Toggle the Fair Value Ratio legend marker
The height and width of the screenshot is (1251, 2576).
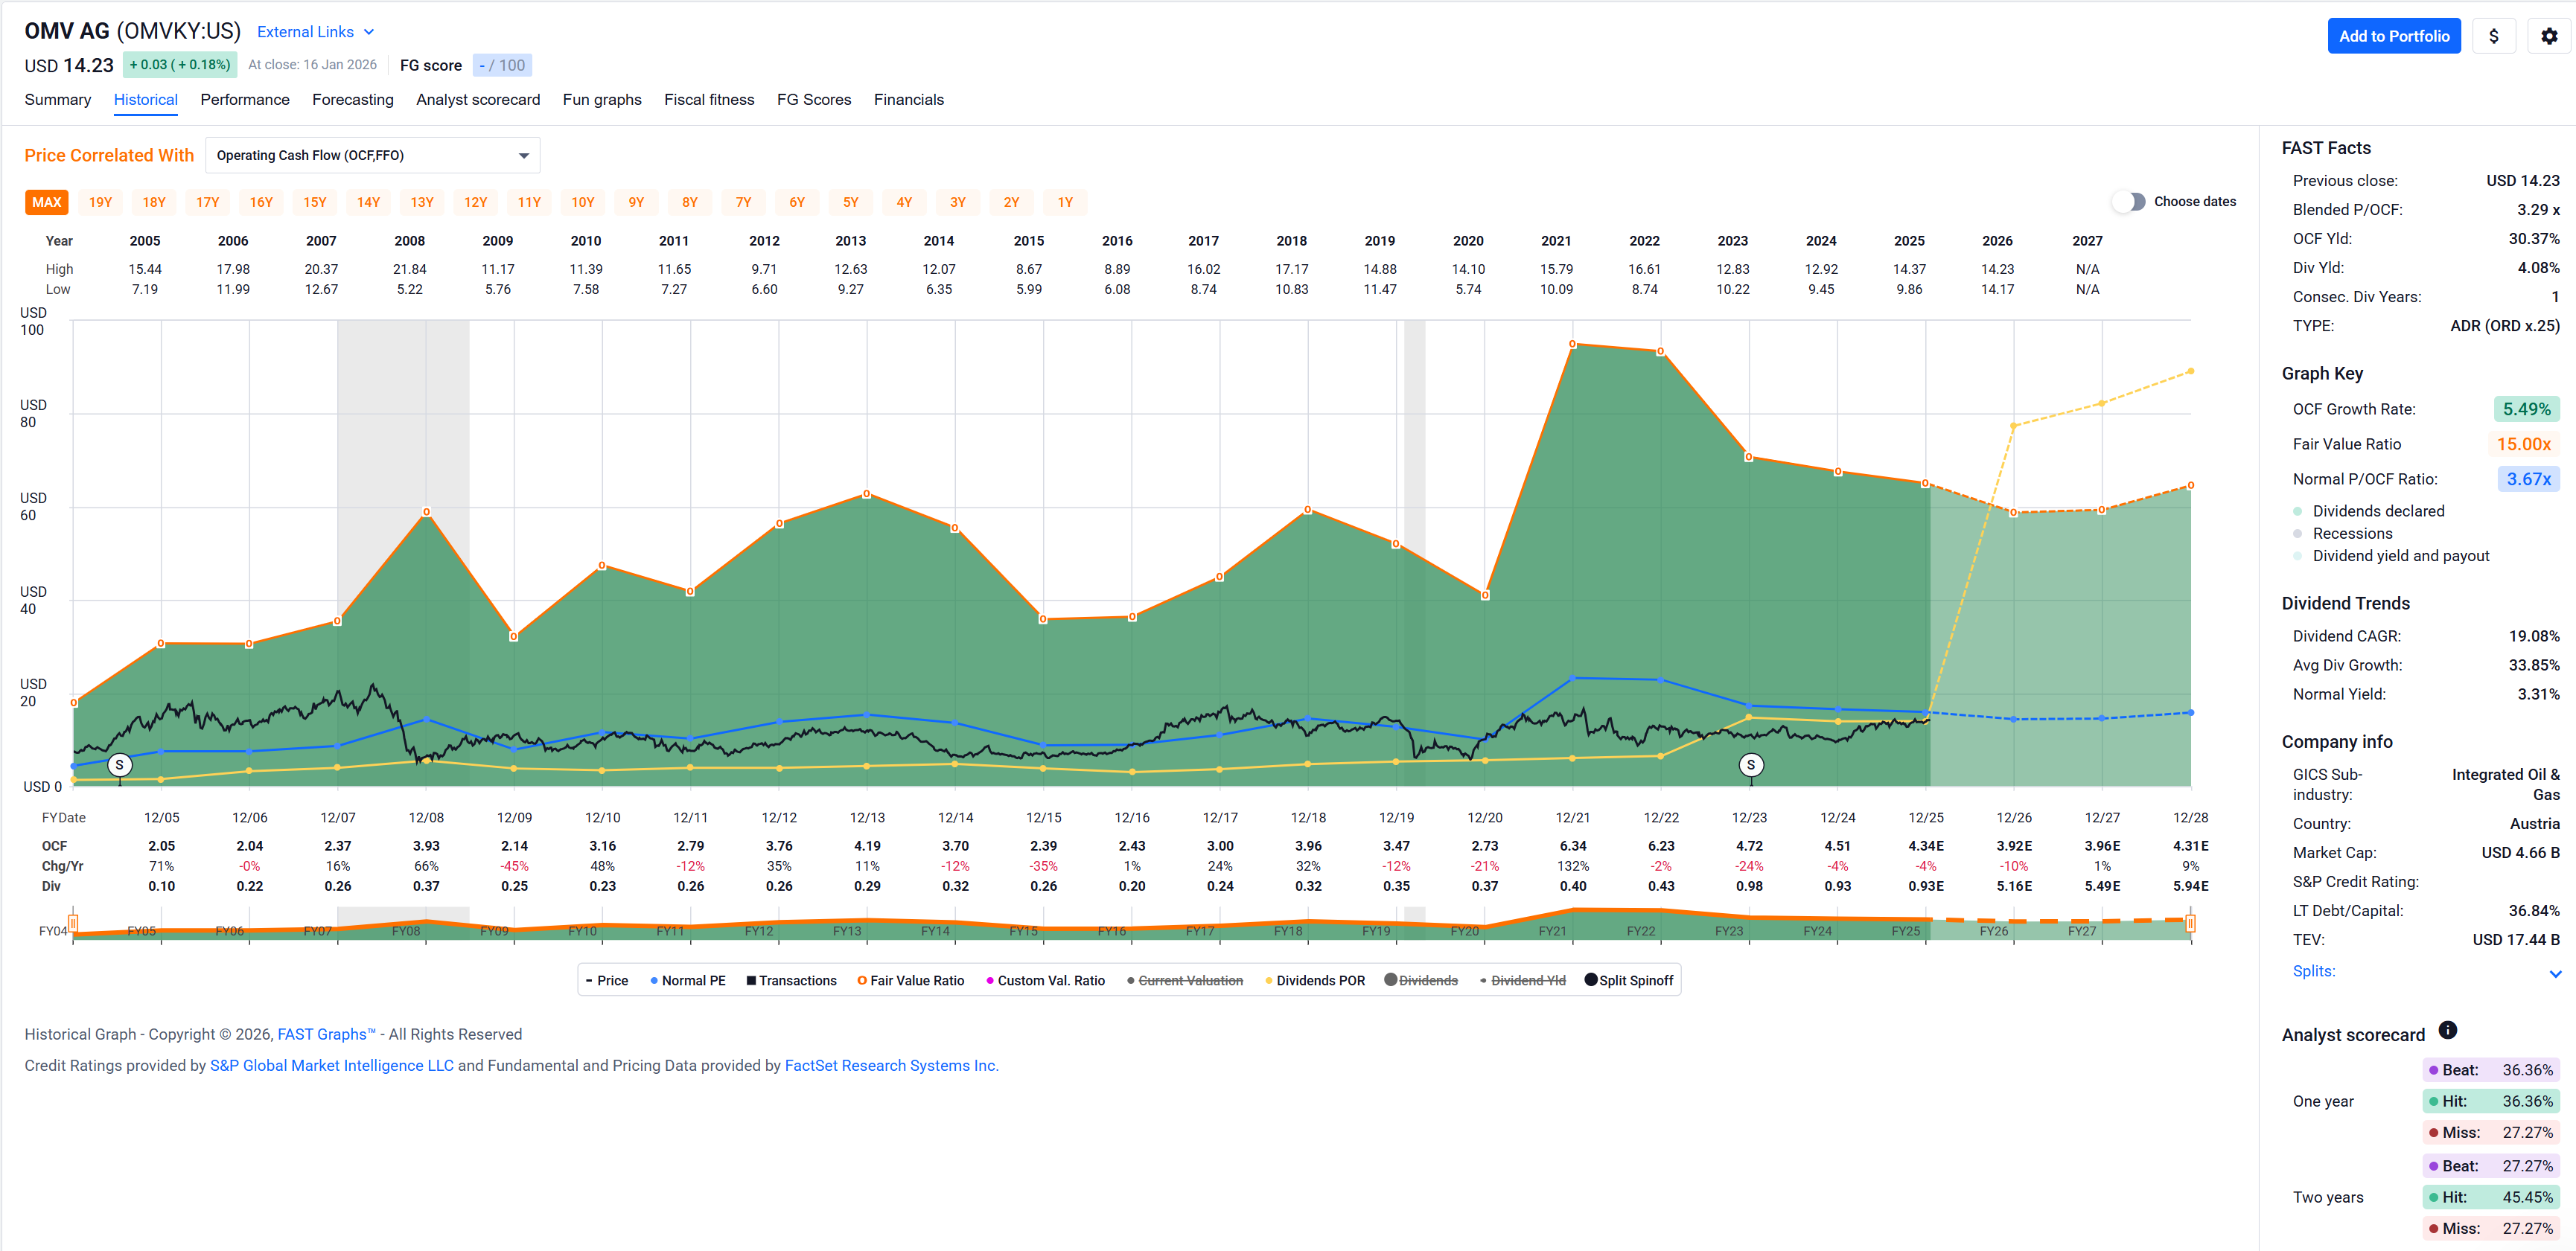coord(861,980)
